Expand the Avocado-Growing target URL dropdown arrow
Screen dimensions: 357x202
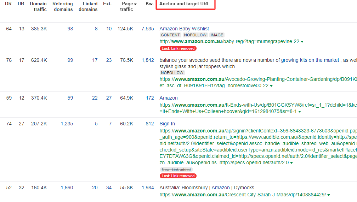click(271, 86)
